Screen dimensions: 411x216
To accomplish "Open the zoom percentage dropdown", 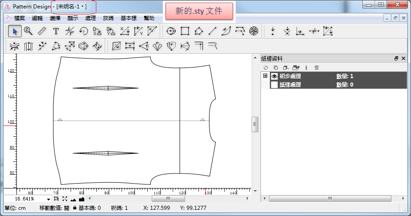I will 48,200.
